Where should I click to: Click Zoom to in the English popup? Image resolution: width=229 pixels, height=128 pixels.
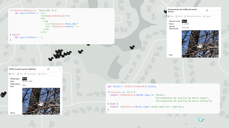42,74
